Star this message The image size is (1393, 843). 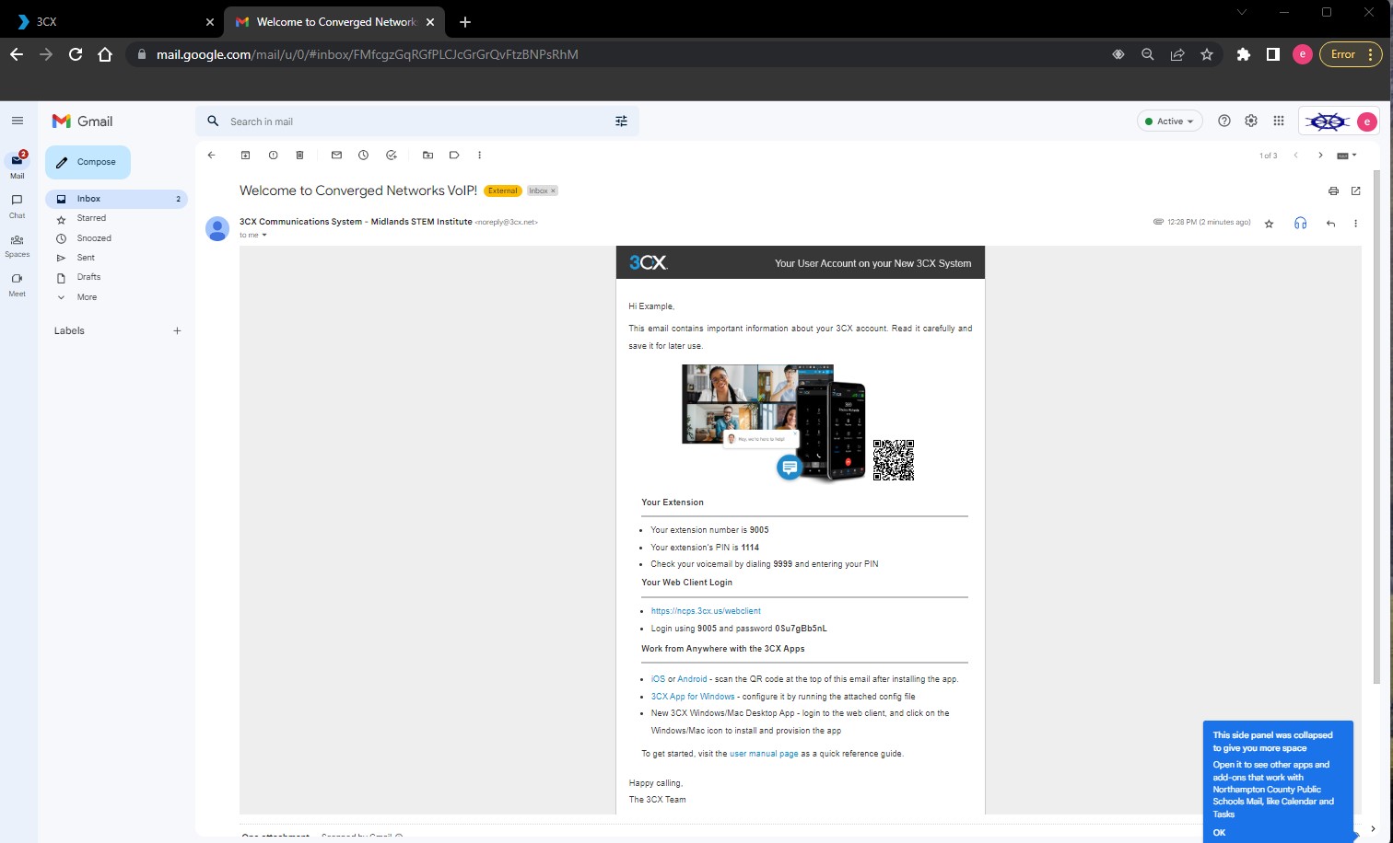(1269, 224)
